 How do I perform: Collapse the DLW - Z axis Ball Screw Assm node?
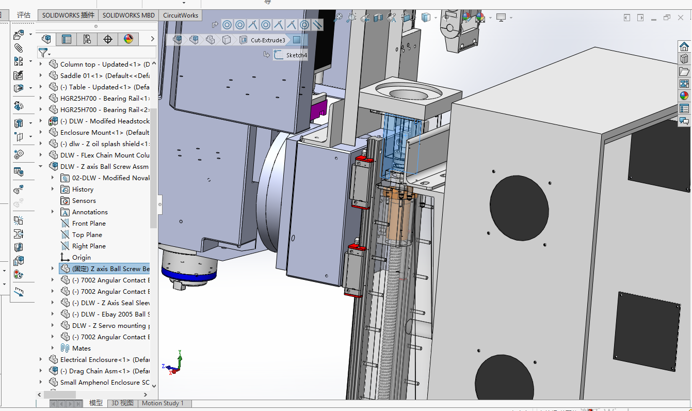pyautogui.click(x=41, y=166)
